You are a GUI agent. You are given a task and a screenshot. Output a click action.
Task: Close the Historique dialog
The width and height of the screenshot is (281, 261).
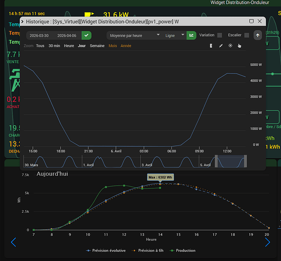pos(260,21)
